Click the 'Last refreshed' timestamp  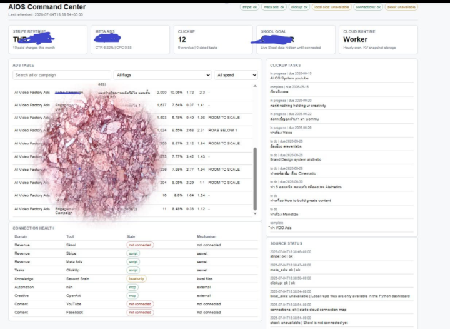click(46, 14)
